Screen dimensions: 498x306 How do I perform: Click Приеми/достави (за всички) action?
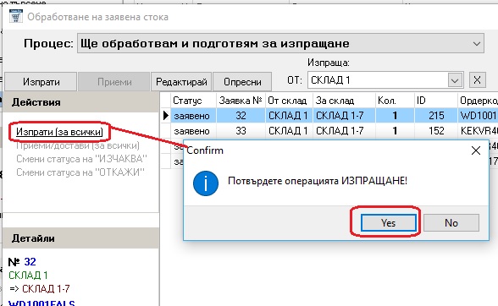78,145
